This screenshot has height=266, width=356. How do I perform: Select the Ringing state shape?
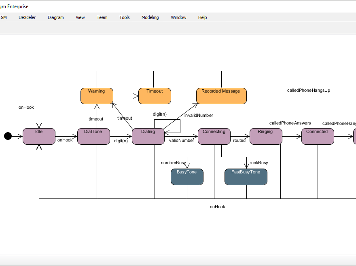(266, 136)
